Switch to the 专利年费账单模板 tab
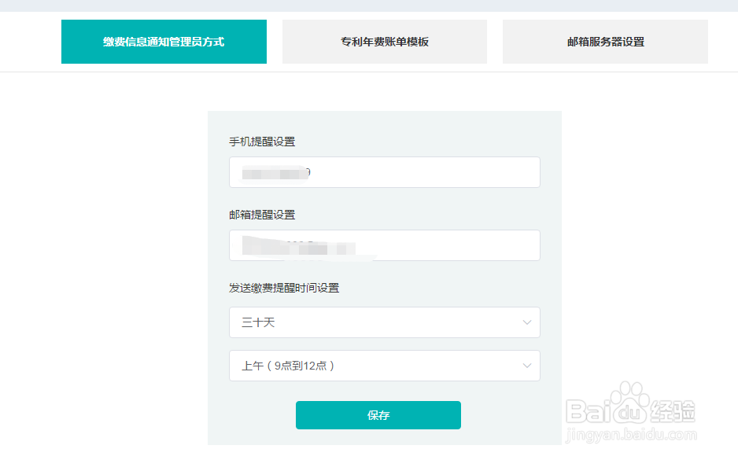 click(385, 42)
